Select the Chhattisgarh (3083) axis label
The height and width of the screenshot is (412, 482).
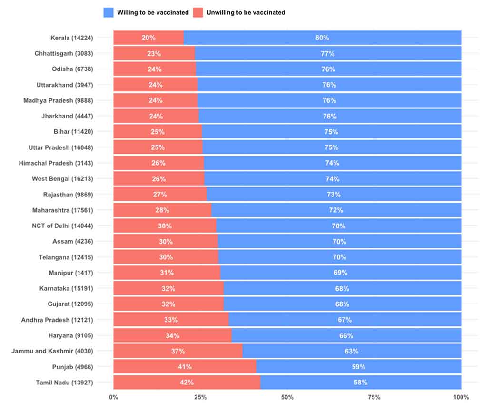(x=64, y=53)
